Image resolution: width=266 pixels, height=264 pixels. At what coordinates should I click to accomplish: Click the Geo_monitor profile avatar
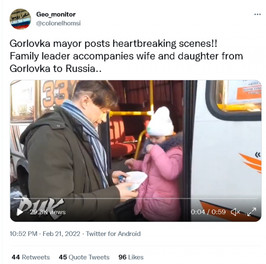[x=20, y=19]
